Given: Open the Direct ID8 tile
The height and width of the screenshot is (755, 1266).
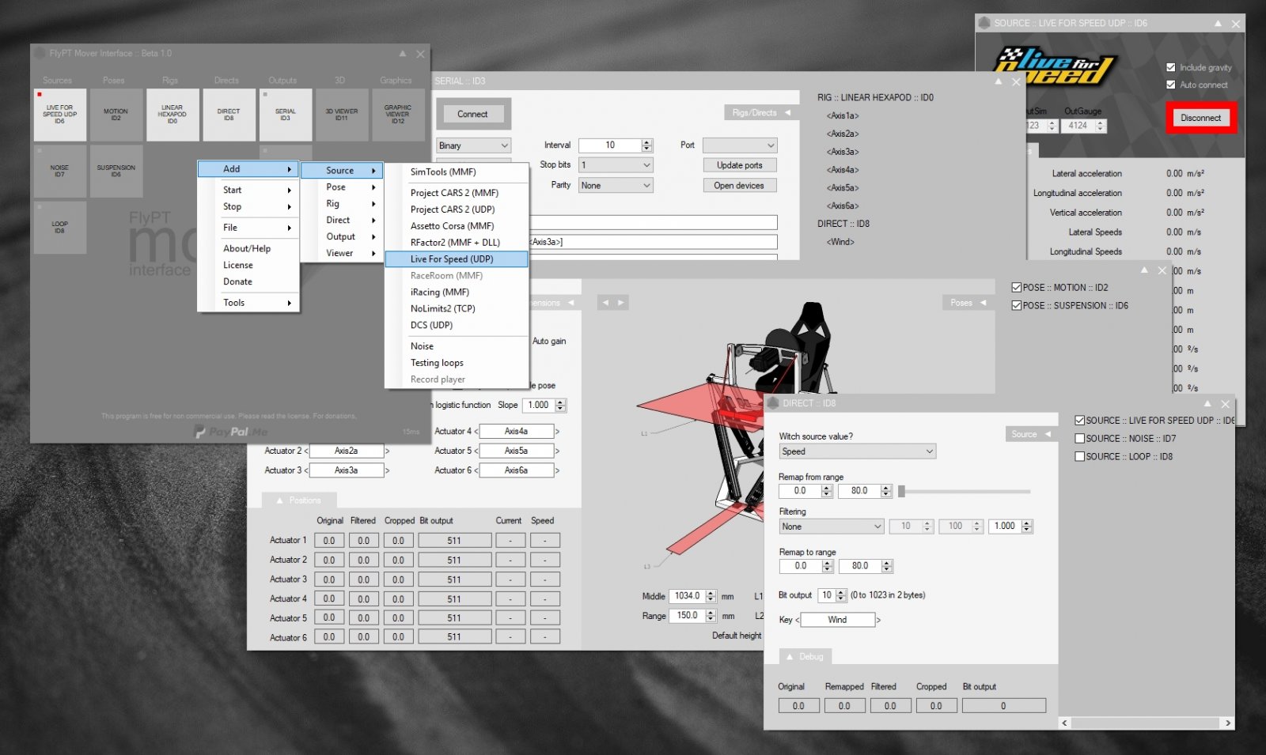Looking at the screenshot, I should tap(229, 115).
